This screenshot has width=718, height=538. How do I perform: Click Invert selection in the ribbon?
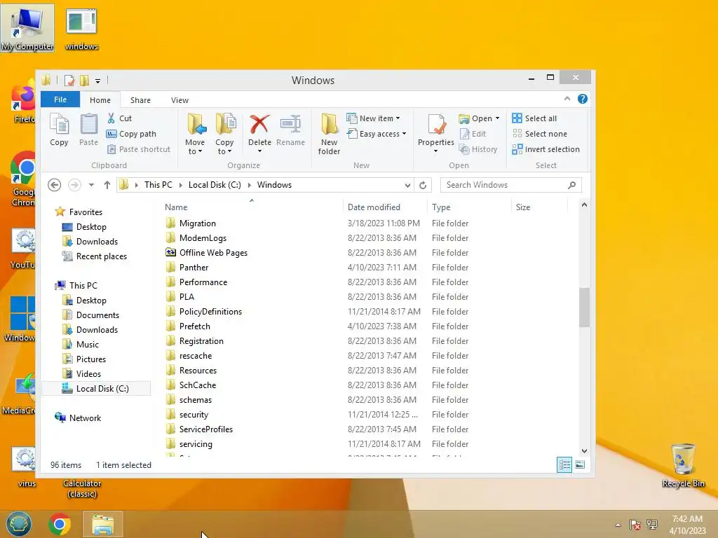point(546,149)
